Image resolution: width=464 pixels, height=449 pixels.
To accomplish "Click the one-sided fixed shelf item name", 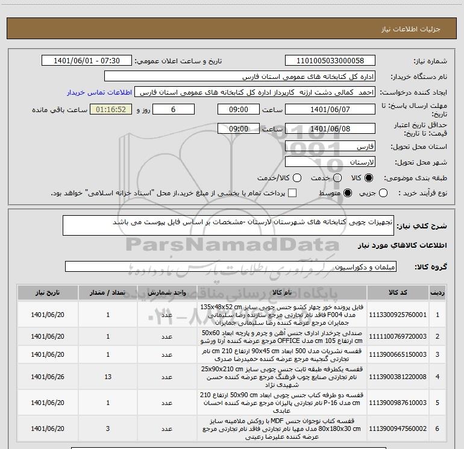I will [282, 377].
